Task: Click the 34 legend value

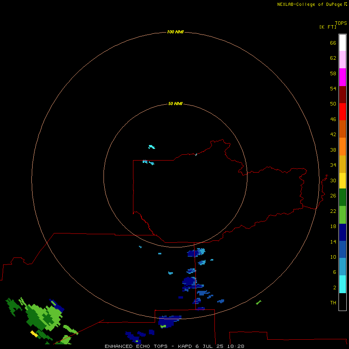Action: coord(333,165)
